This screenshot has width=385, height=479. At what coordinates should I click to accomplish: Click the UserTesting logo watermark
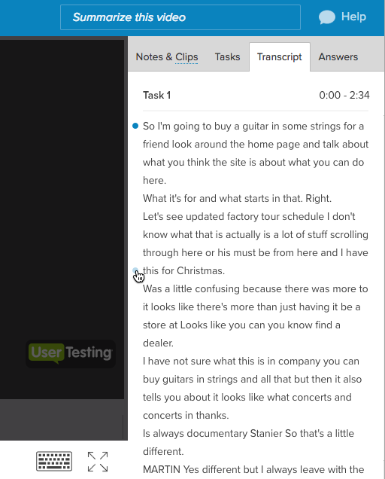(71, 353)
